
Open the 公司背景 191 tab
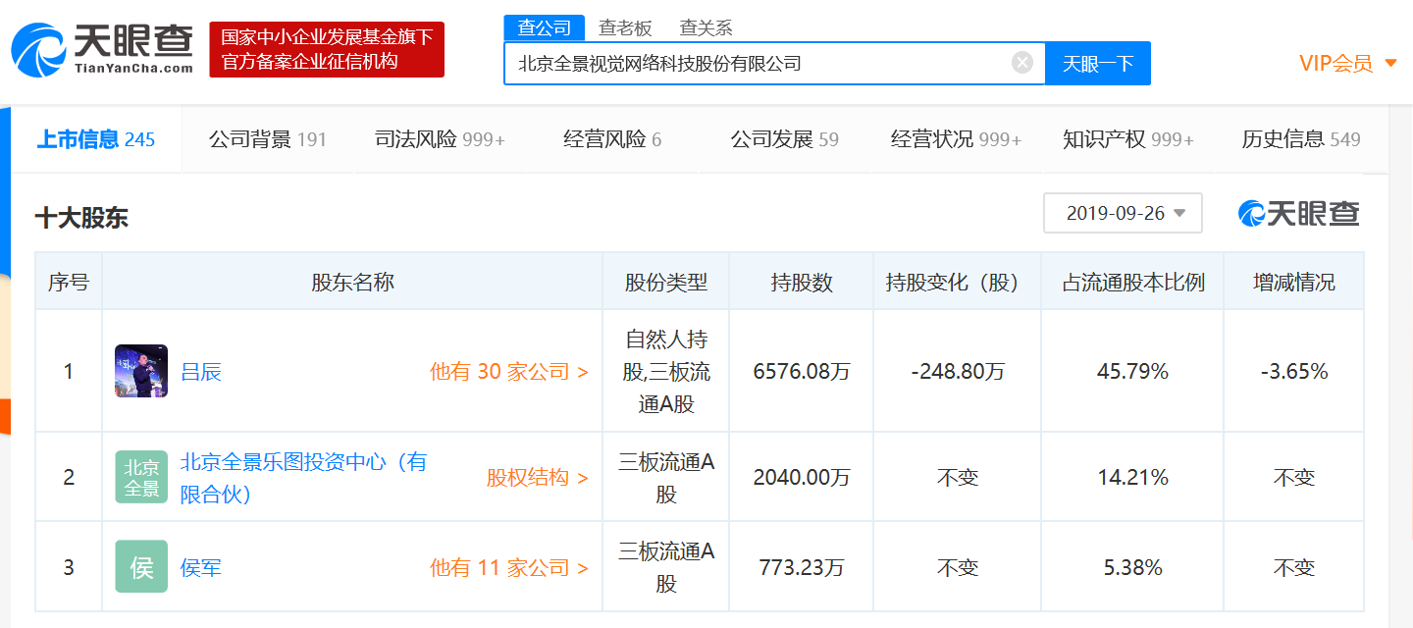point(267,139)
